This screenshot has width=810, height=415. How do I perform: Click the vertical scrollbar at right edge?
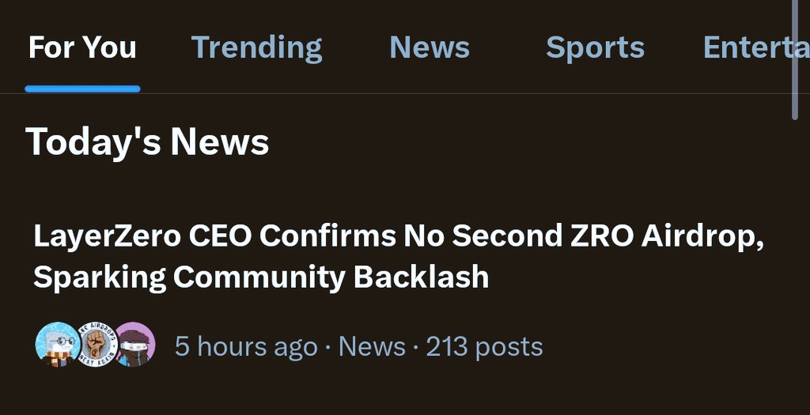pyautogui.click(x=796, y=59)
